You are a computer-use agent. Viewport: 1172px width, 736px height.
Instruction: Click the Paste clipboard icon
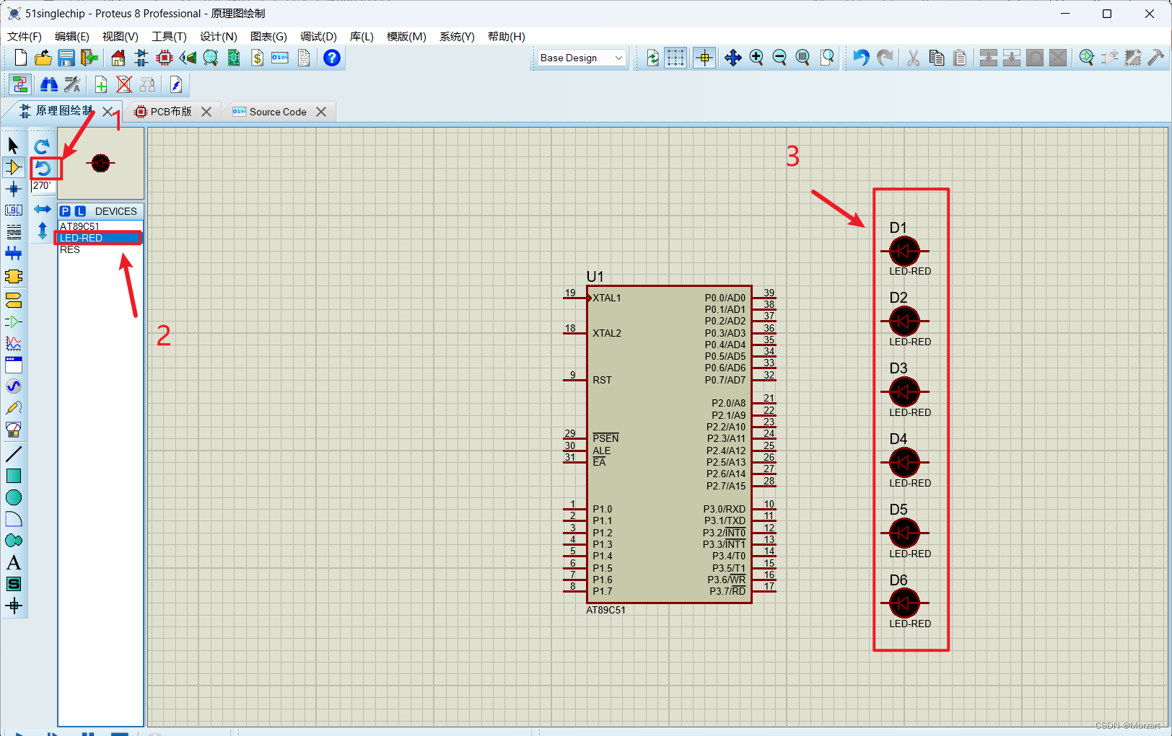960,58
